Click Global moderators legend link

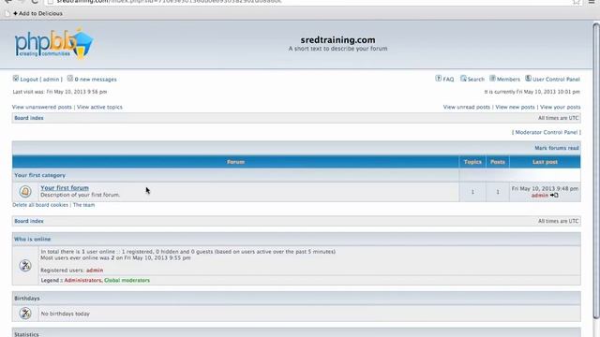(127, 281)
